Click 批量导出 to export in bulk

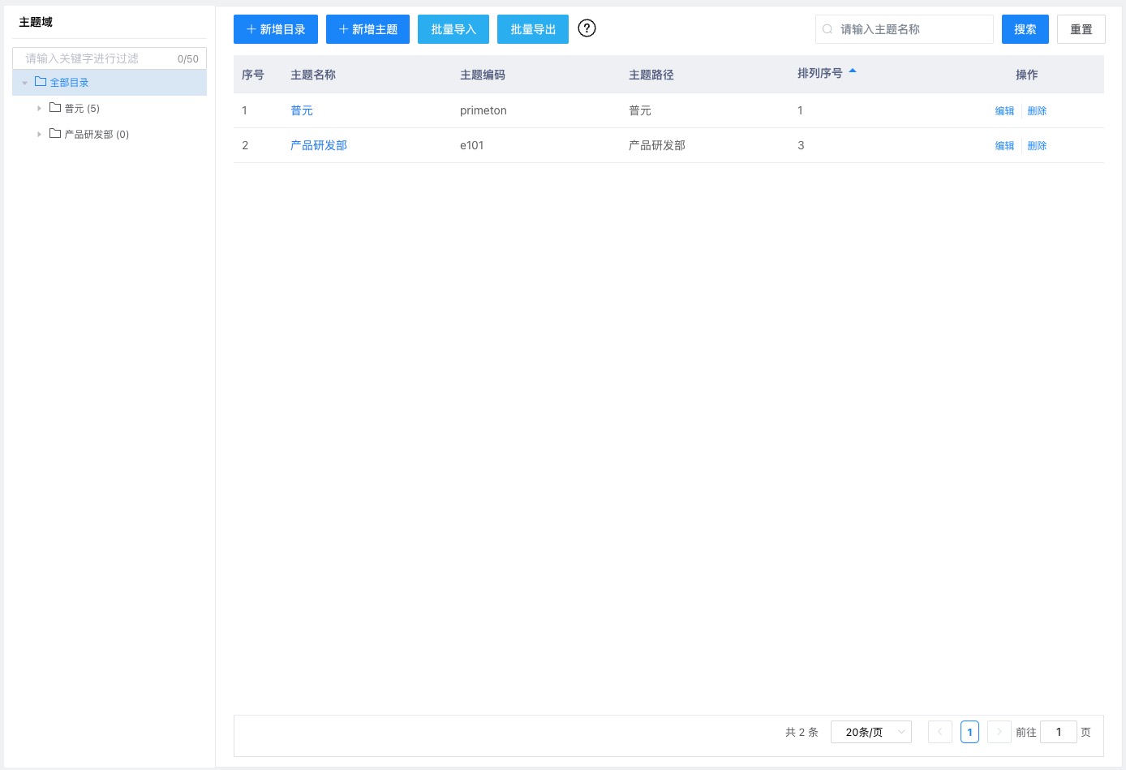tap(532, 28)
